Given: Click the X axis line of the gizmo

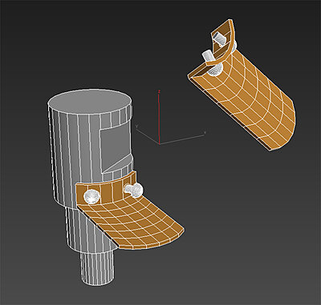Looking at the screenshot, I should 182,138.
